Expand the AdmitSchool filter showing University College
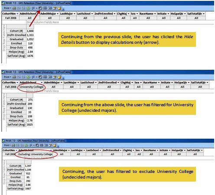This screenshot has width=215, height=195. [x=42, y=82]
